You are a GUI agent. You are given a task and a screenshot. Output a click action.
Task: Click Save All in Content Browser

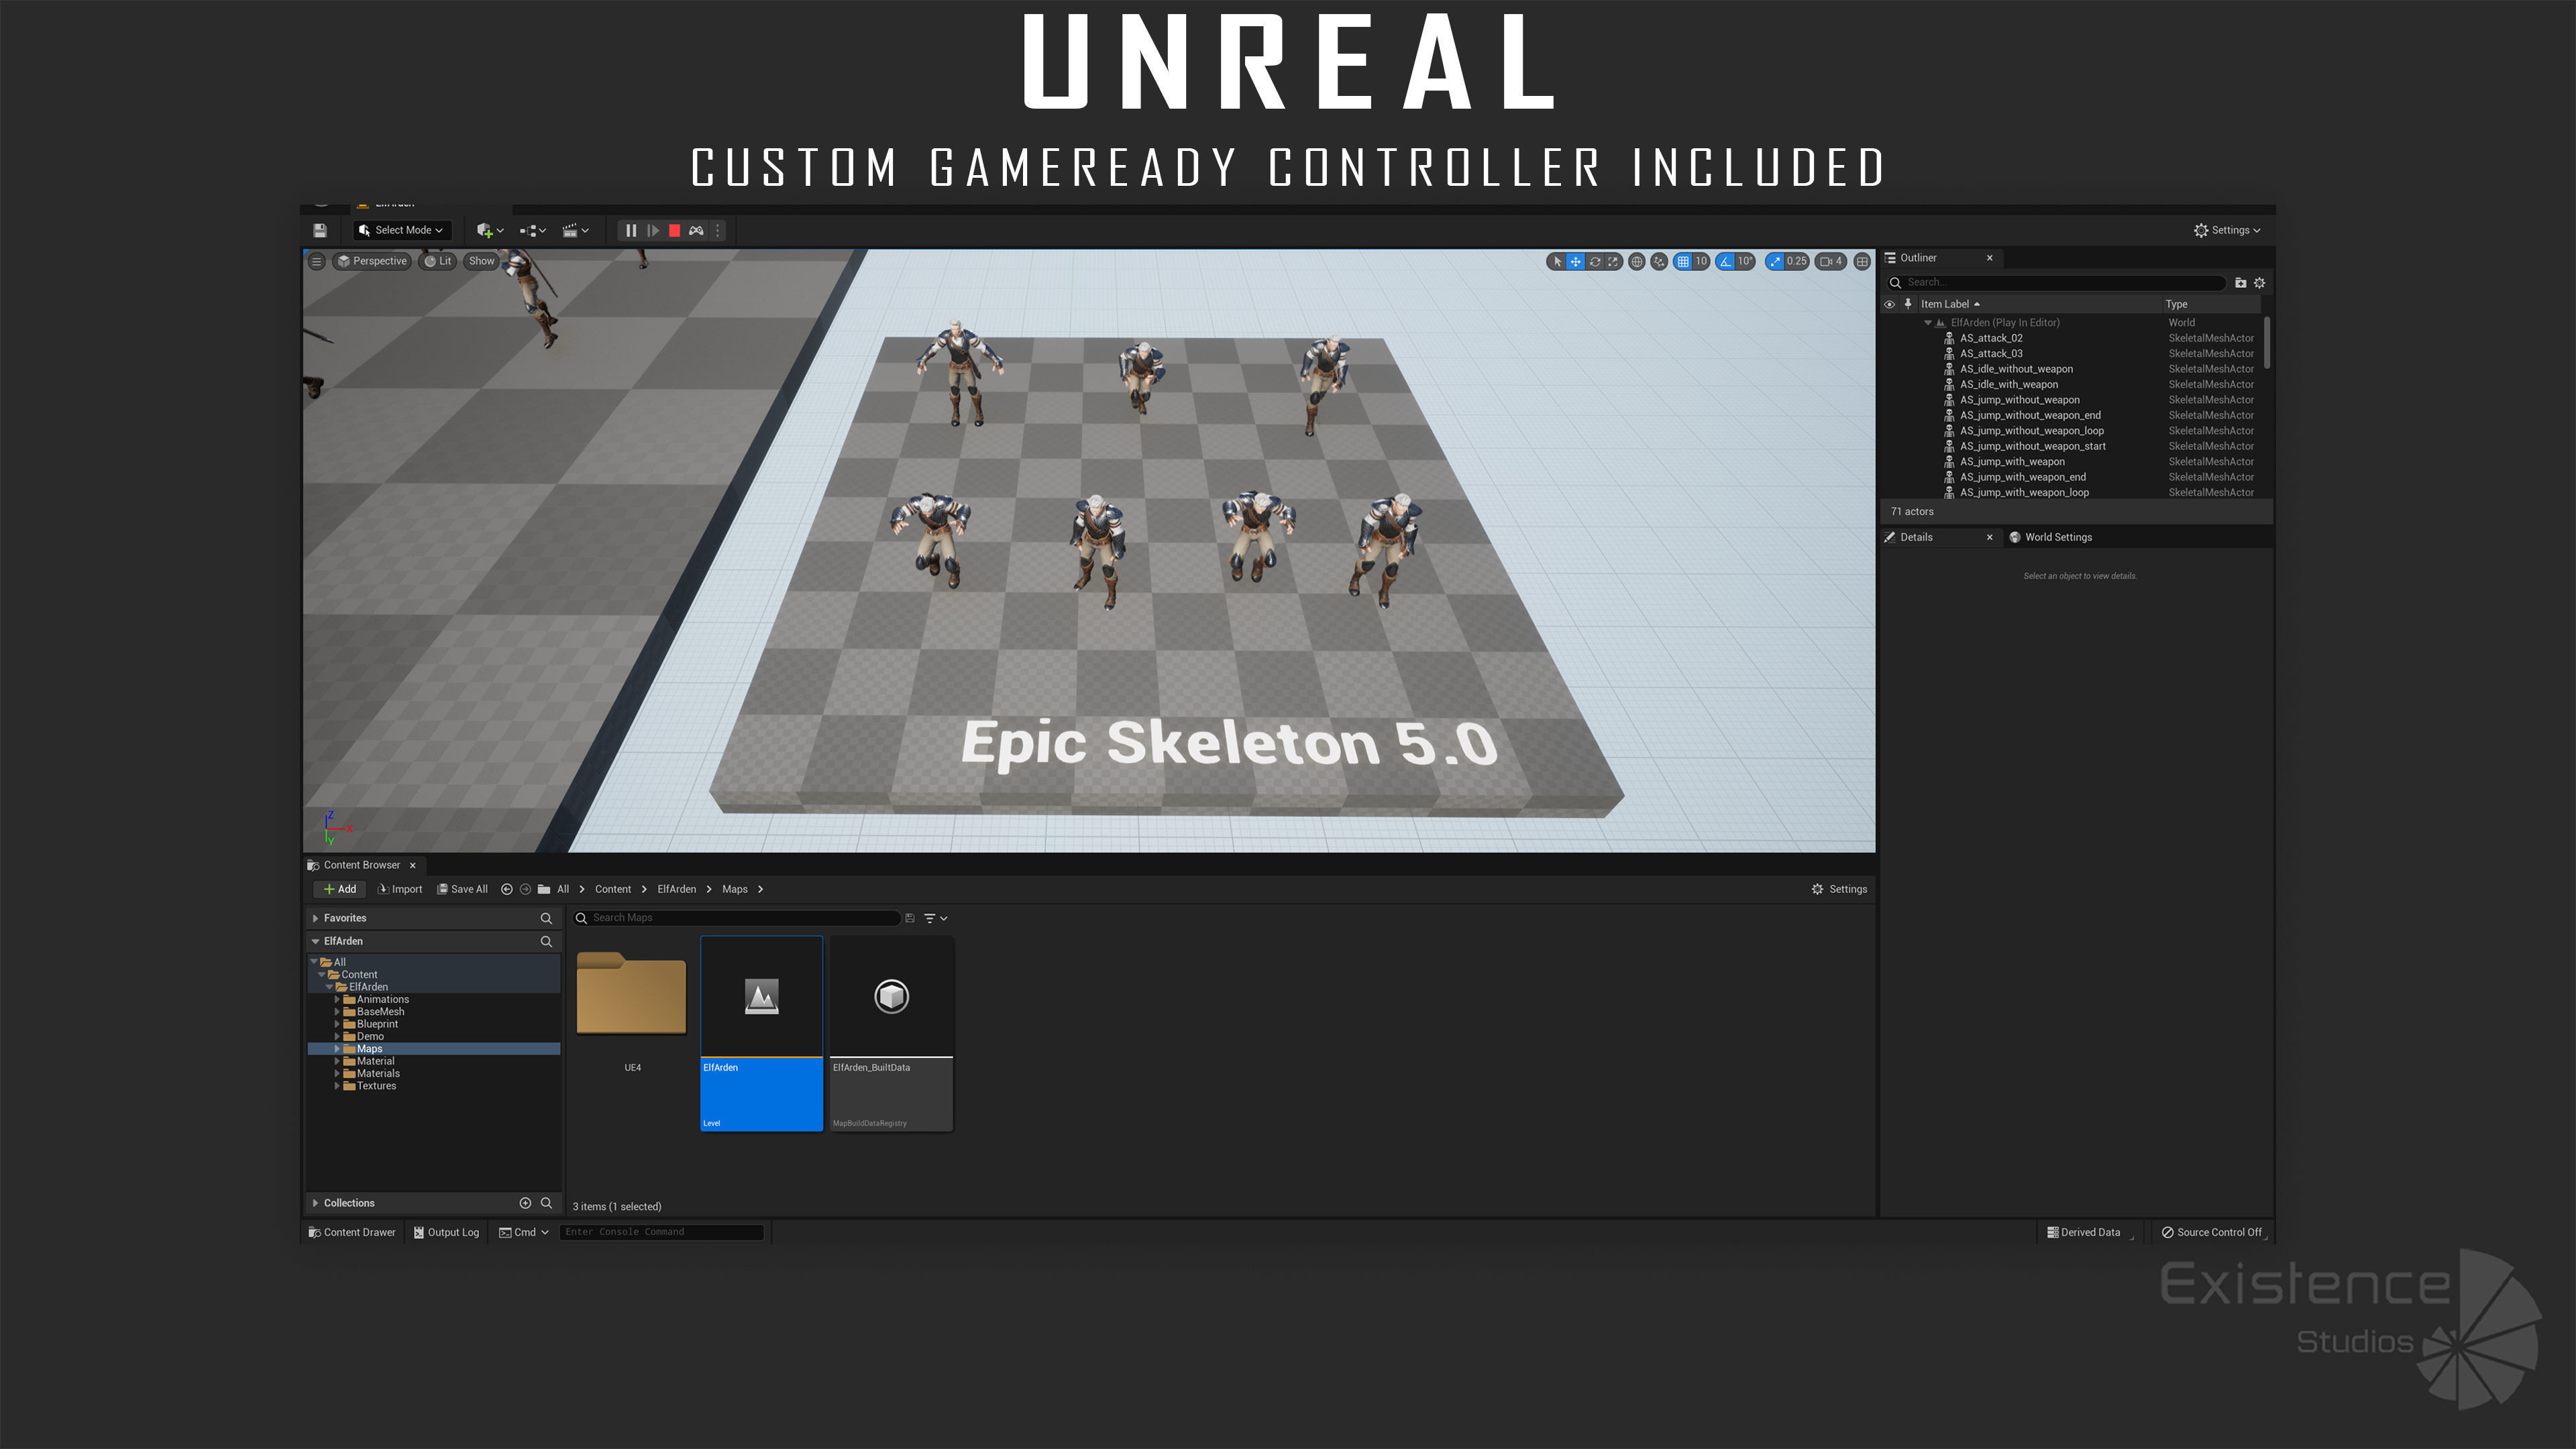point(462,889)
